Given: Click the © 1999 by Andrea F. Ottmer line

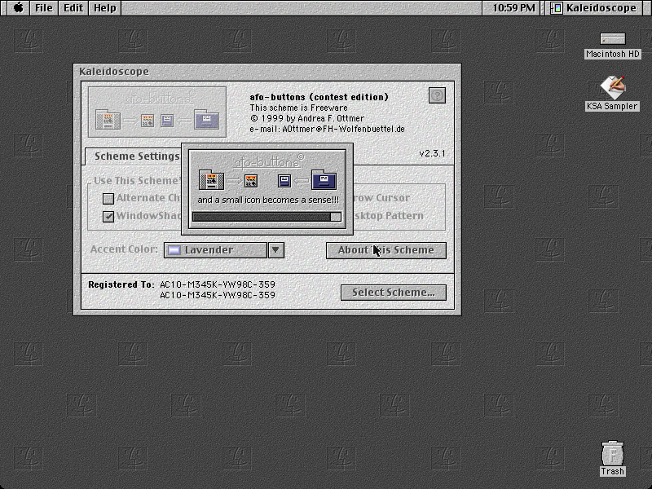Looking at the screenshot, I should pos(307,118).
